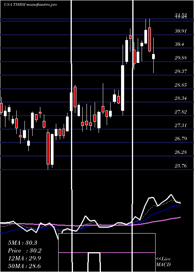The height and width of the screenshot is (272, 194).
Task: Select the 27.82 price level label
Action: [181, 112]
